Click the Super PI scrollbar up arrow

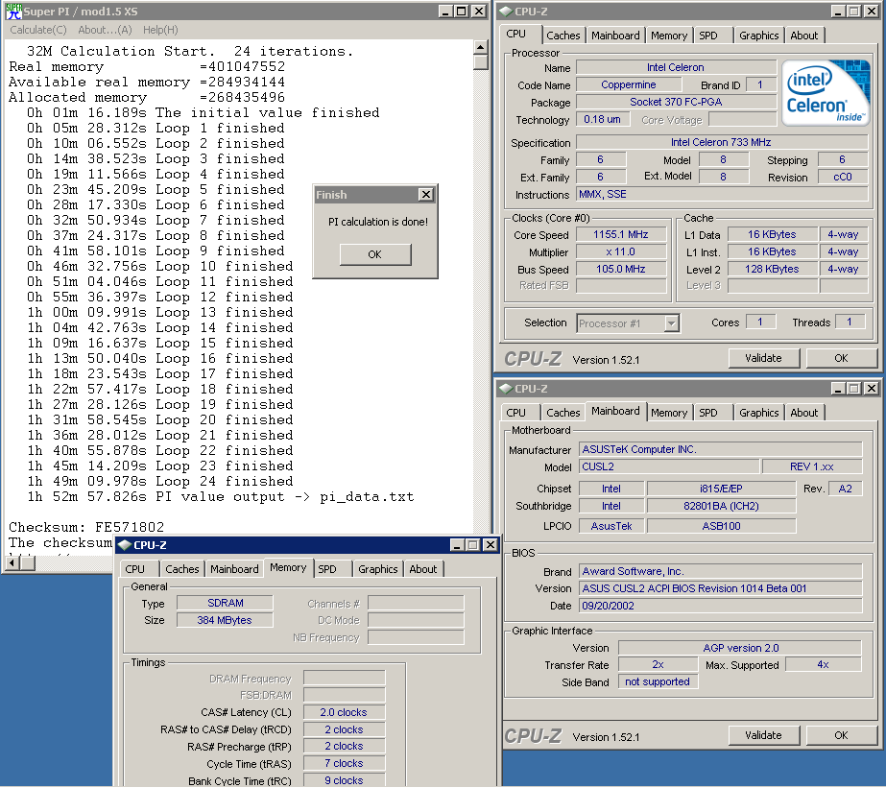tap(481, 46)
